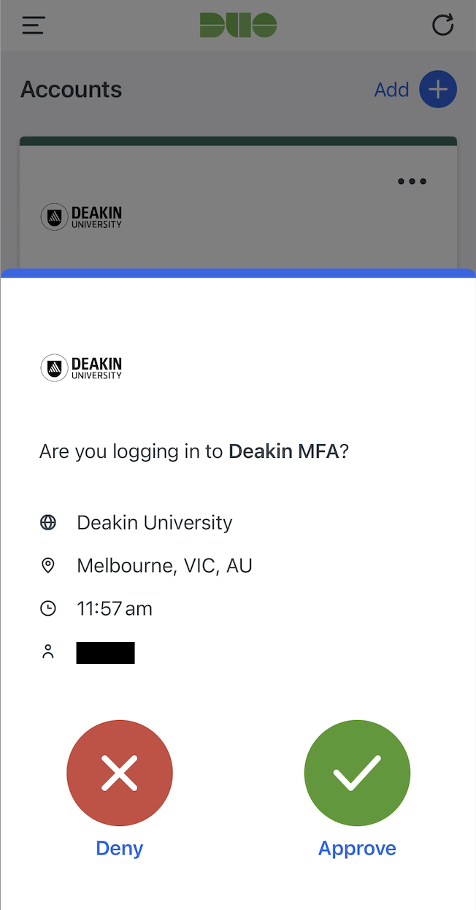Tap the green Approve checkmark button

[357, 773]
